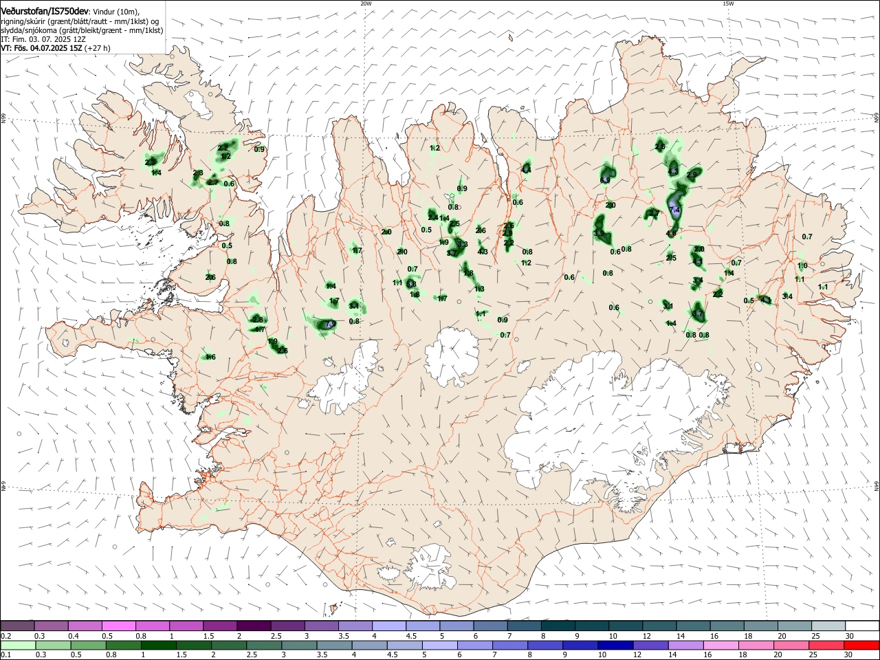Click the white swatch labeled 30 in the snow legend row

pyautogui.click(x=861, y=626)
